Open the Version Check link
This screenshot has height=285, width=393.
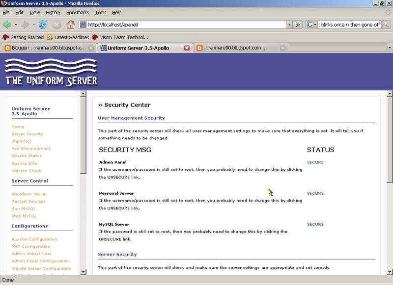pyautogui.click(x=27, y=171)
